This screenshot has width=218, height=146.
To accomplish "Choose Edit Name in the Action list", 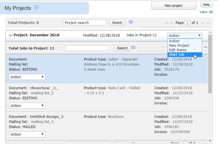I will pyautogui.click(x=178, y=50).
